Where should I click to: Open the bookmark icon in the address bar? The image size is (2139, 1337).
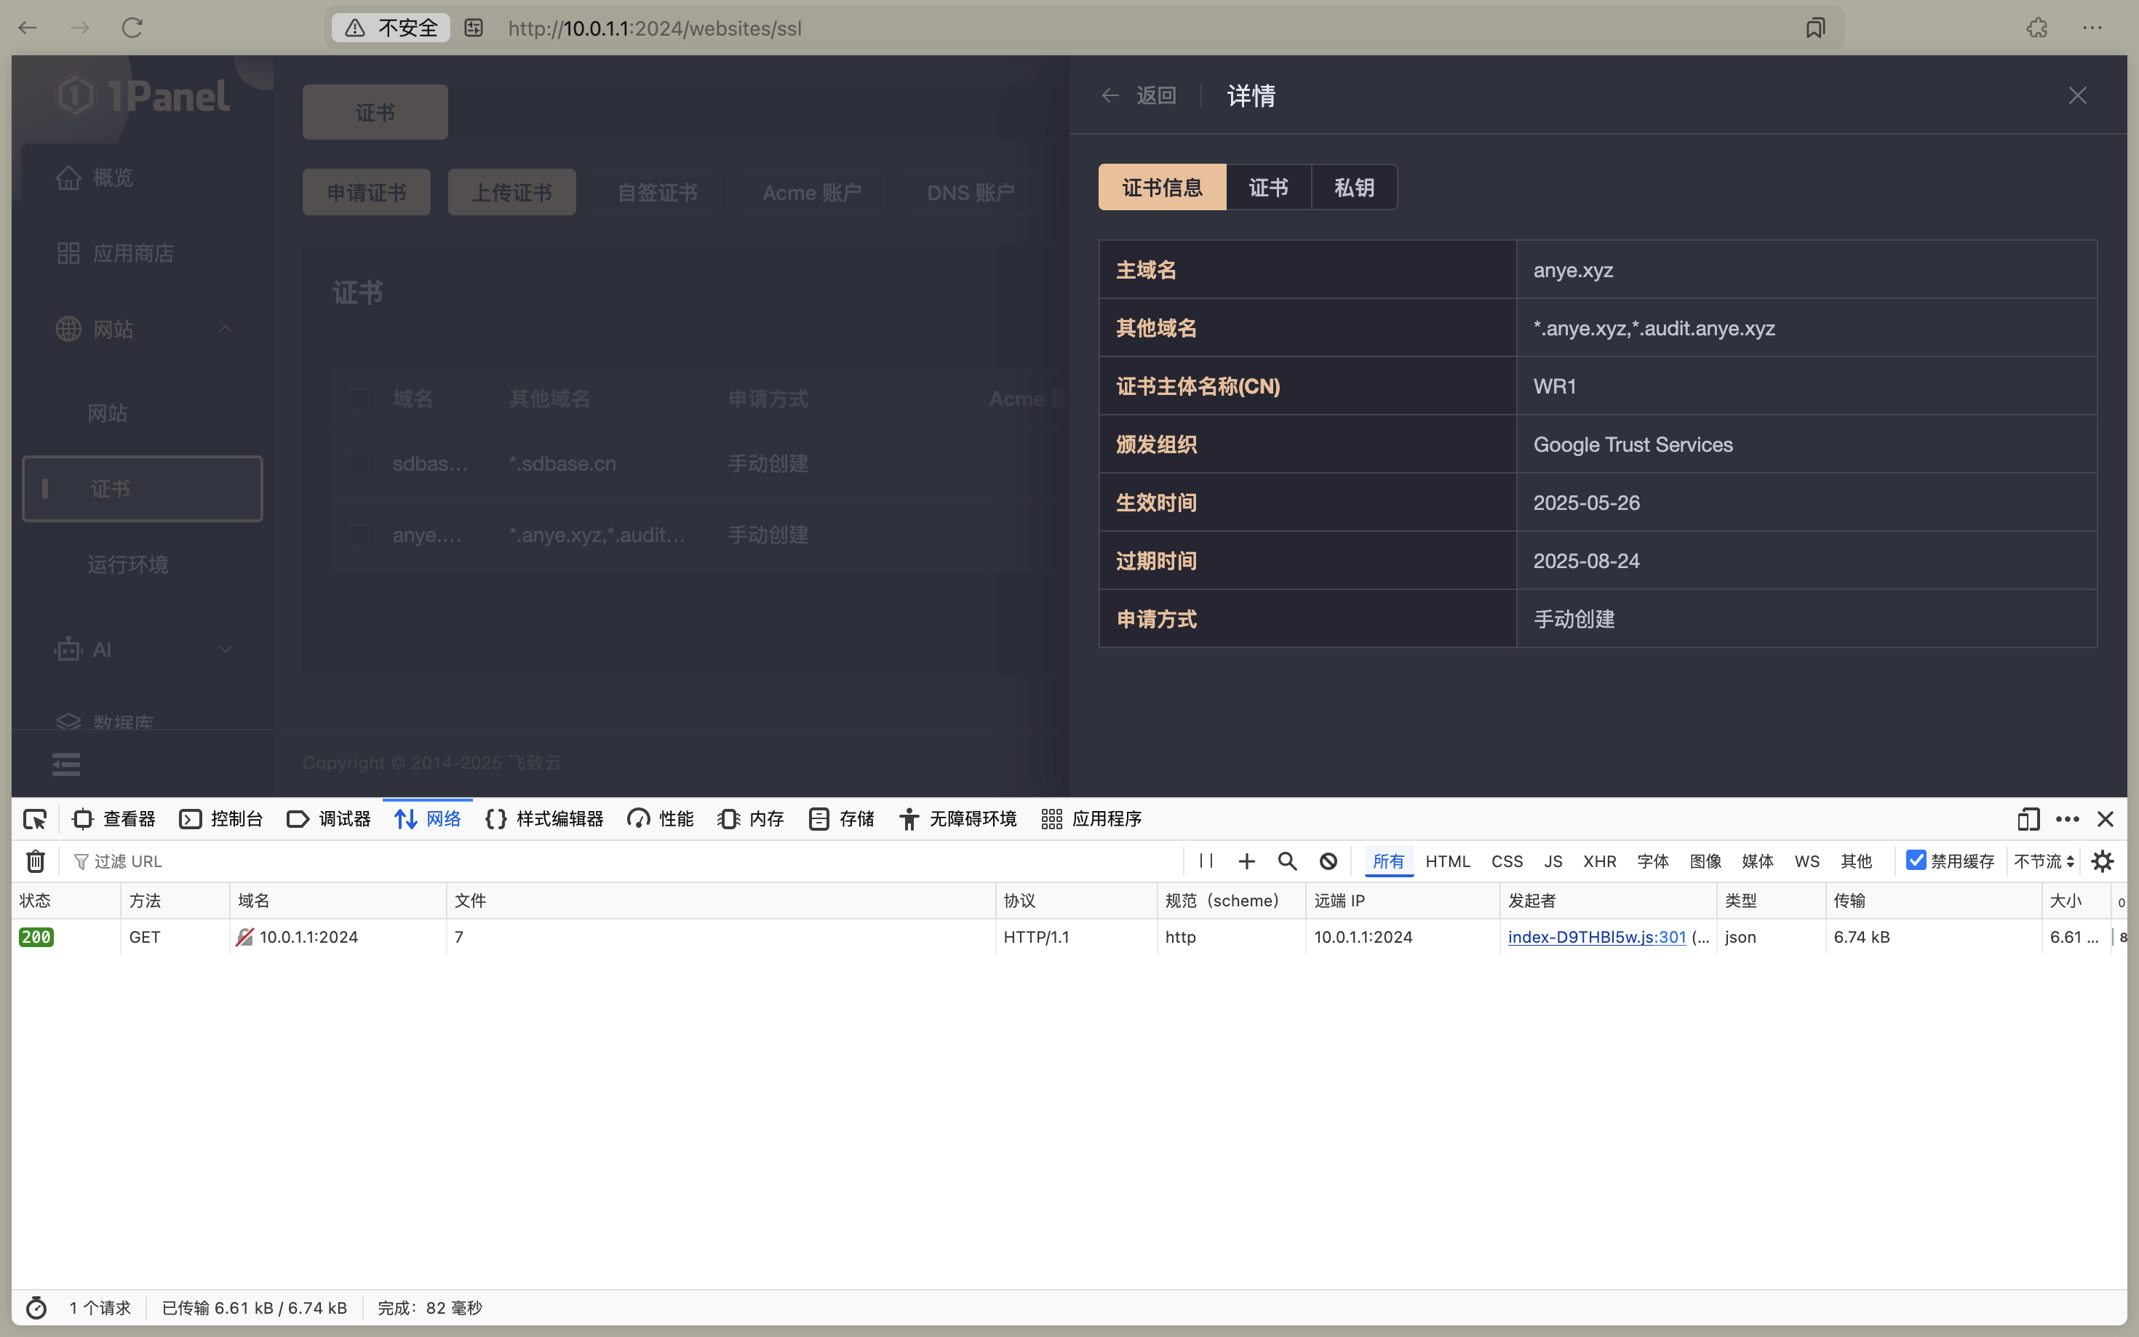tap(1815, 28)
